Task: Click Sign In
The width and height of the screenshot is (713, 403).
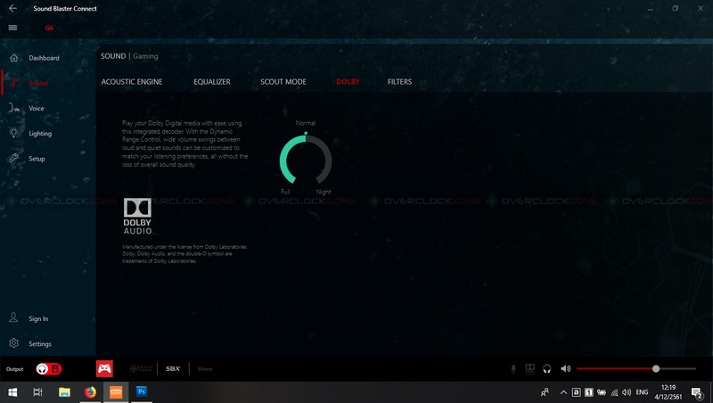Action: click(38, 319)
